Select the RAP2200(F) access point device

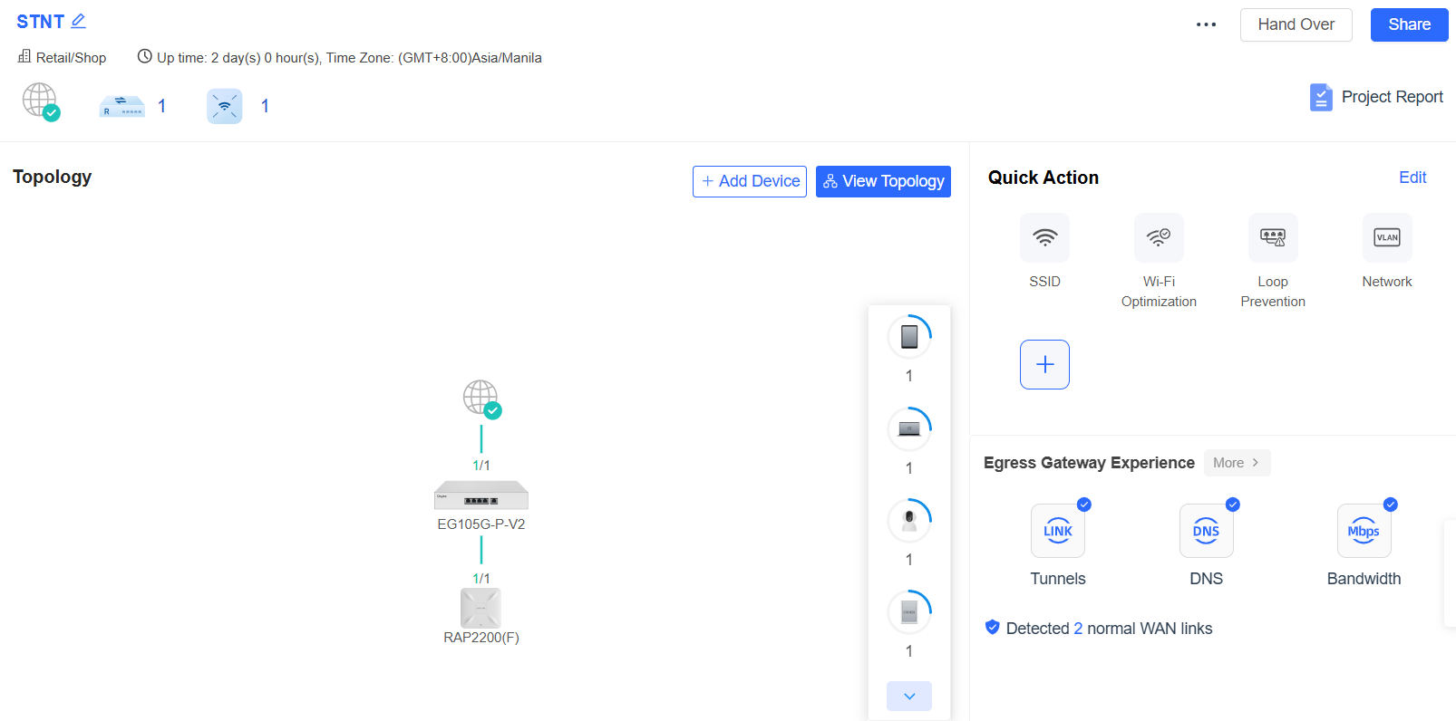pyautogui.click(x=480, y=608)
